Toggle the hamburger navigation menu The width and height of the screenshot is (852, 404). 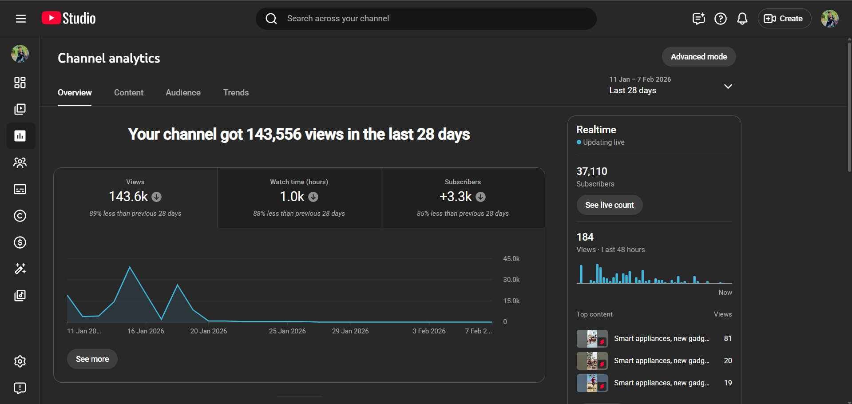21,19
